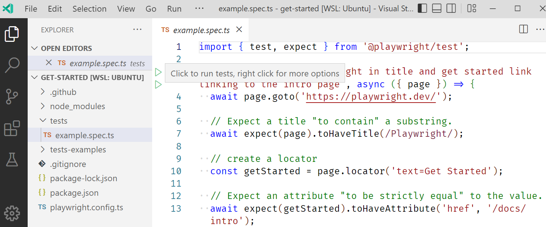
Task: Open the Go menu
Action: click(151, 9)
